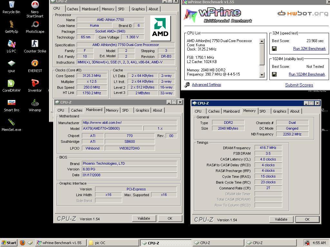
Task: Open LG PC desktop icon
Action: [11, 46]
